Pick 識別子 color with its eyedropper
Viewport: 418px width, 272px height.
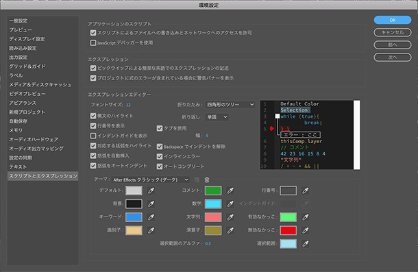[151, 230]
